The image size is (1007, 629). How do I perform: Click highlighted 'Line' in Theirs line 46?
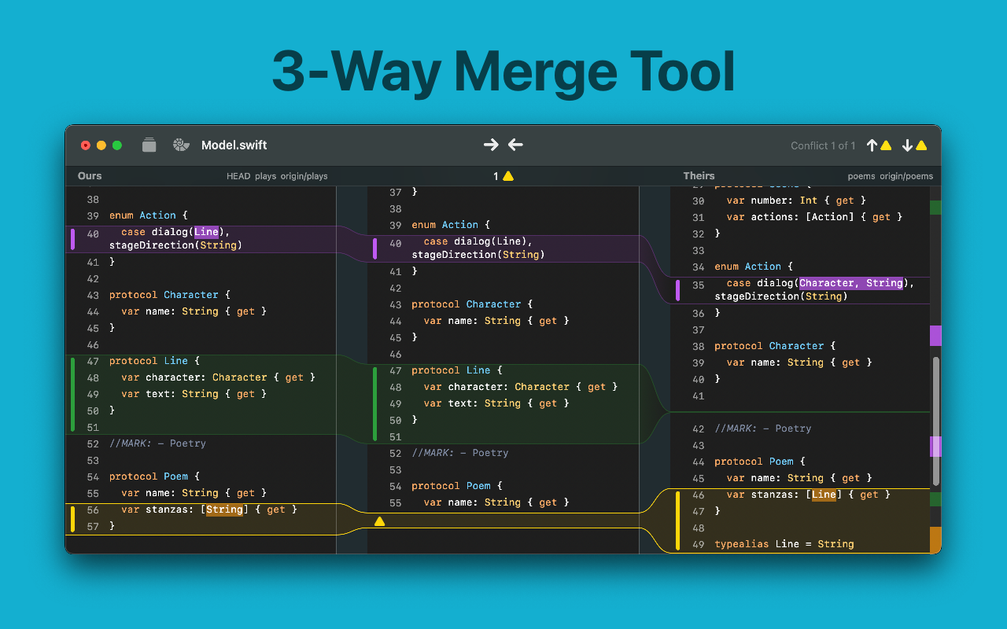(x=824, y=495)
